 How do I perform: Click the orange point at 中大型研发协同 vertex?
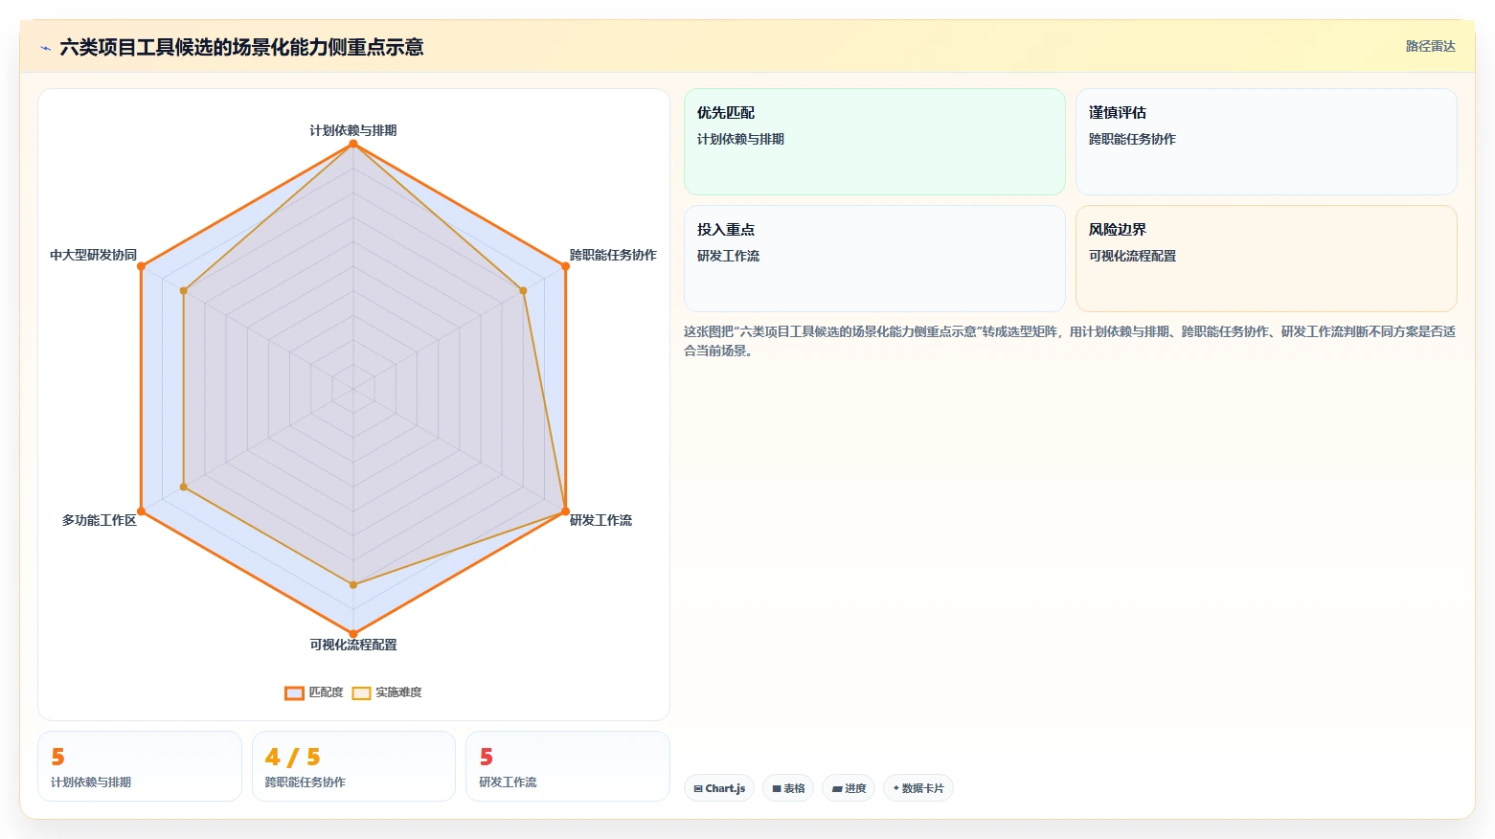pos(142,266)
